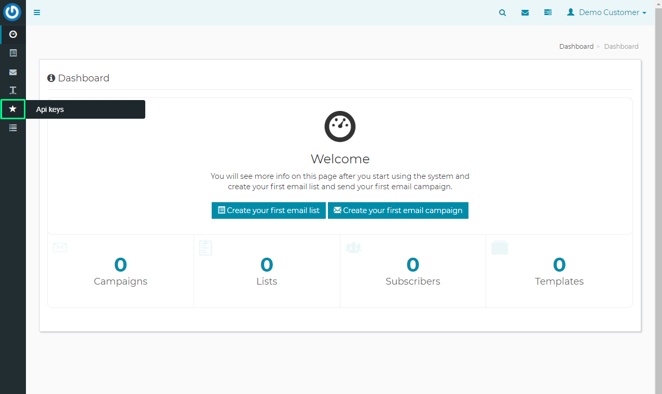The width and height of the screenshot is (662, 394).
Task: Click the Dashboard panel heading text
Action: coord(84,78)
